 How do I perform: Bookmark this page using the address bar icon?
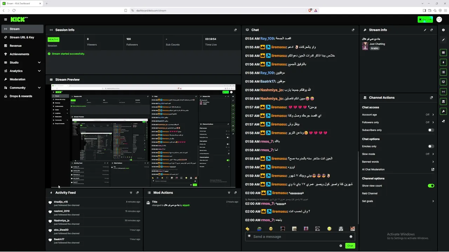point(126,10)
